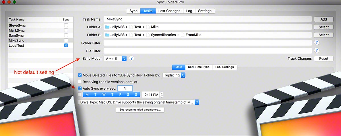Open the 'replacing' dropdown
The width and height of the screenshot is (341, 136).
(x=174, y=75)
